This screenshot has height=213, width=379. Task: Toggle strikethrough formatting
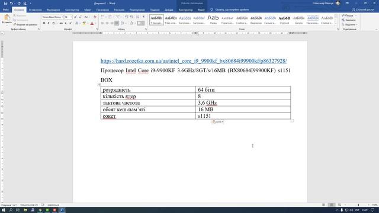tap(61, 23)
